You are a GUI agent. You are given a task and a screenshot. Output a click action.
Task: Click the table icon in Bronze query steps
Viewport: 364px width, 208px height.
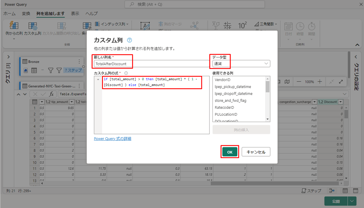click(34, 70)
